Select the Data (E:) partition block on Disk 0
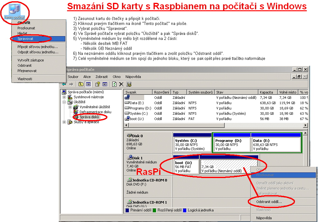The height and width of the screenshot is (222, 318). [276, 142]
